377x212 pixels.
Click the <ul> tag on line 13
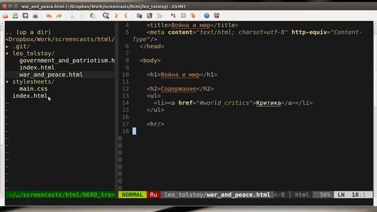(154, 96)
